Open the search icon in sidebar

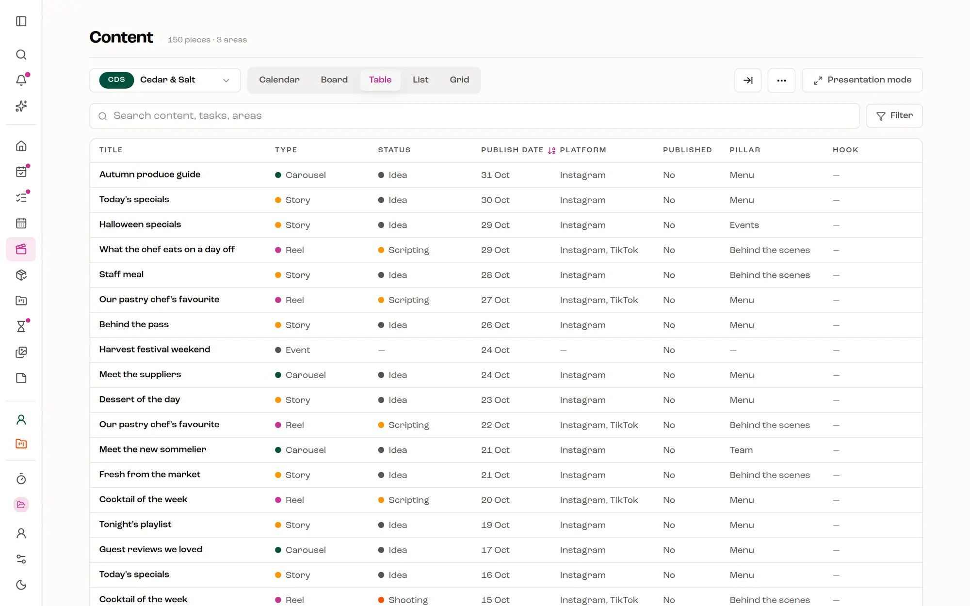21,54
